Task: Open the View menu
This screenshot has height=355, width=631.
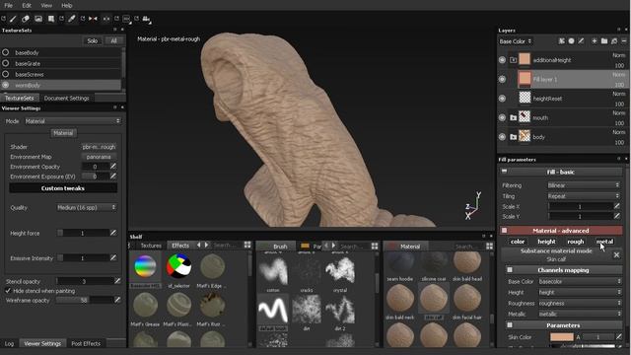Action: coord(46,5)
